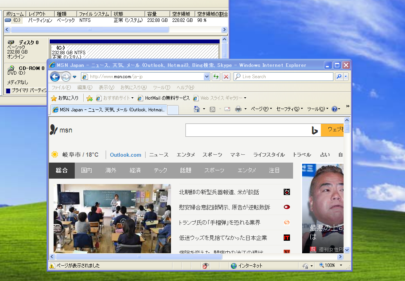This screenshot has width=405, height=281.
Task: Open the ニュース navigation link
Action: [159, 155]
